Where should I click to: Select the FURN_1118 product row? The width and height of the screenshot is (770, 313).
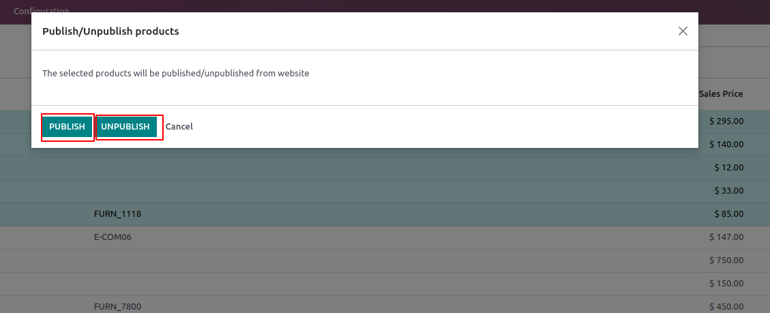[385, 214]
